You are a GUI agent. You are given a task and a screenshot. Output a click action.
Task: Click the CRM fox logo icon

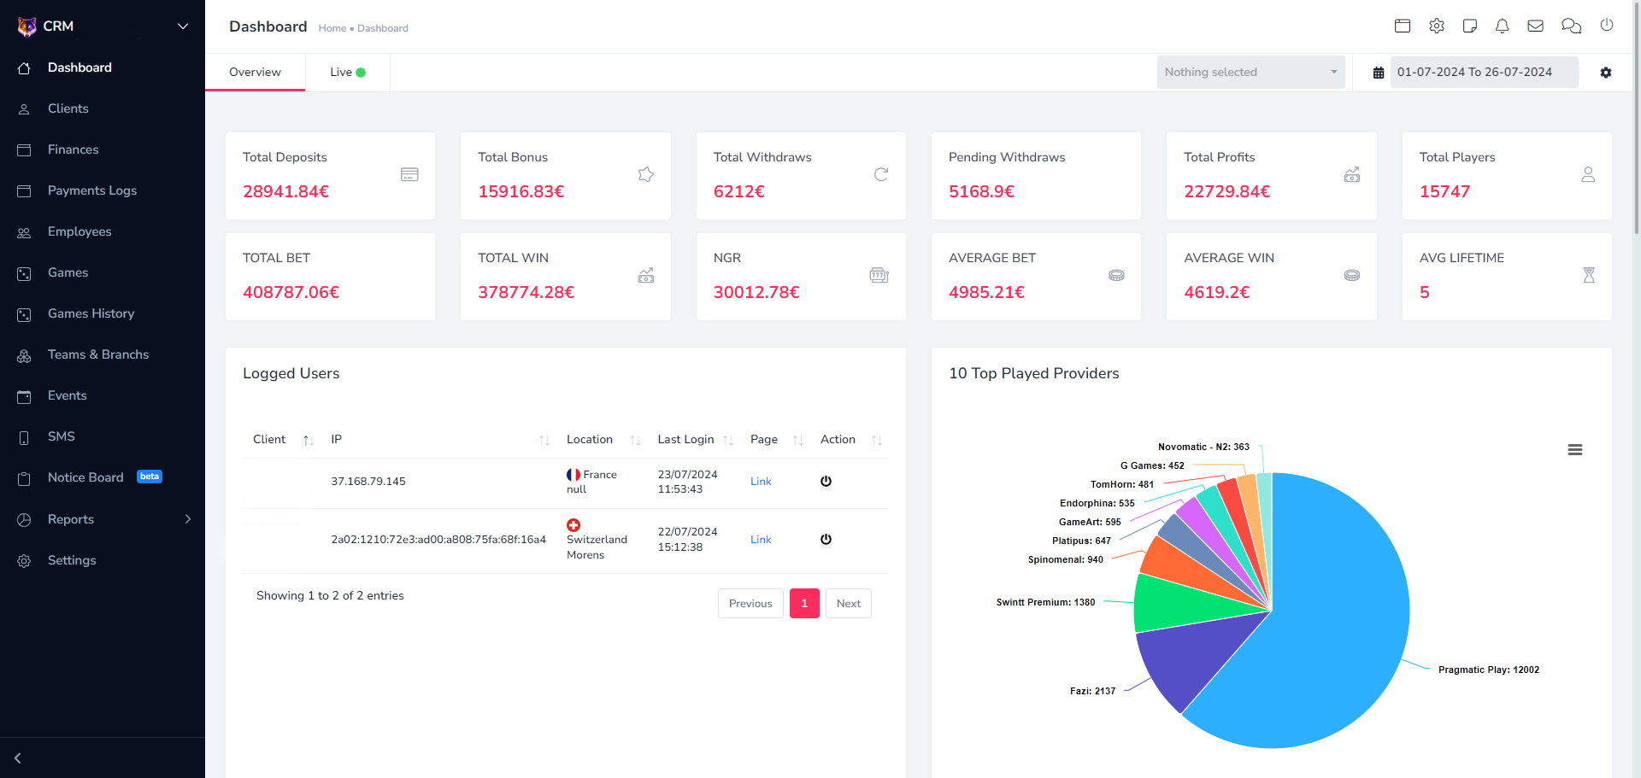(26, 26)
